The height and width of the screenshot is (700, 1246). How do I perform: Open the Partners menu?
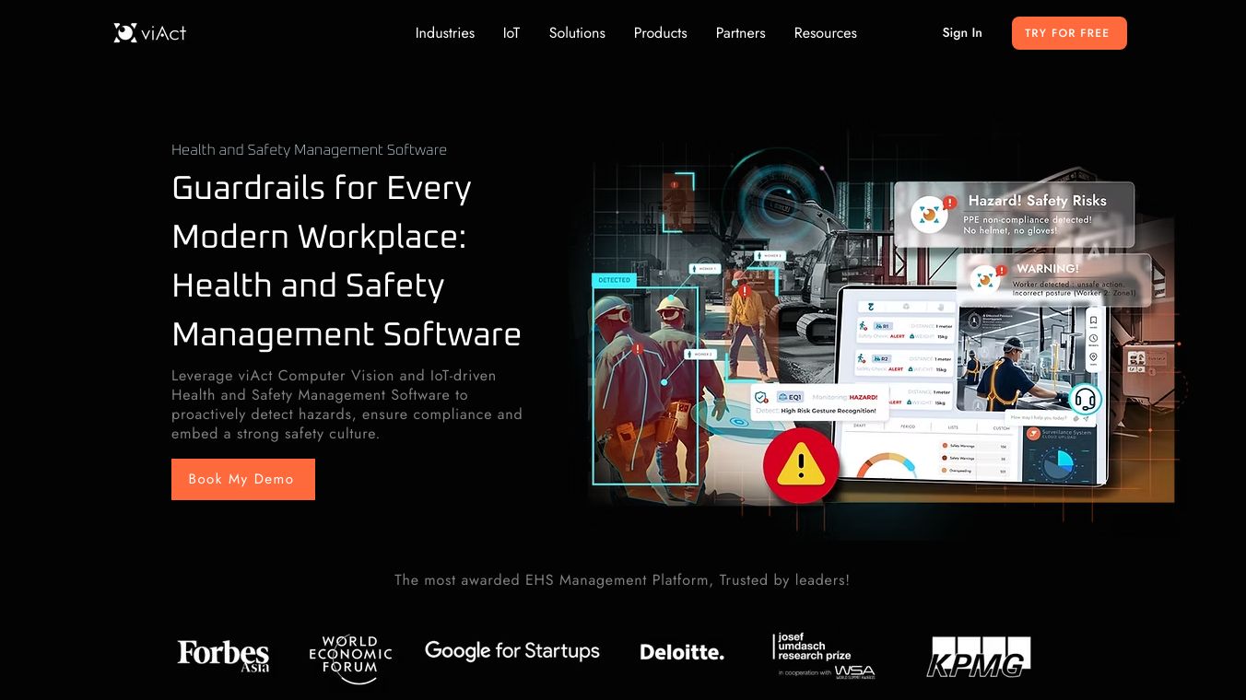pyautogui.click(x=741, y=33)
